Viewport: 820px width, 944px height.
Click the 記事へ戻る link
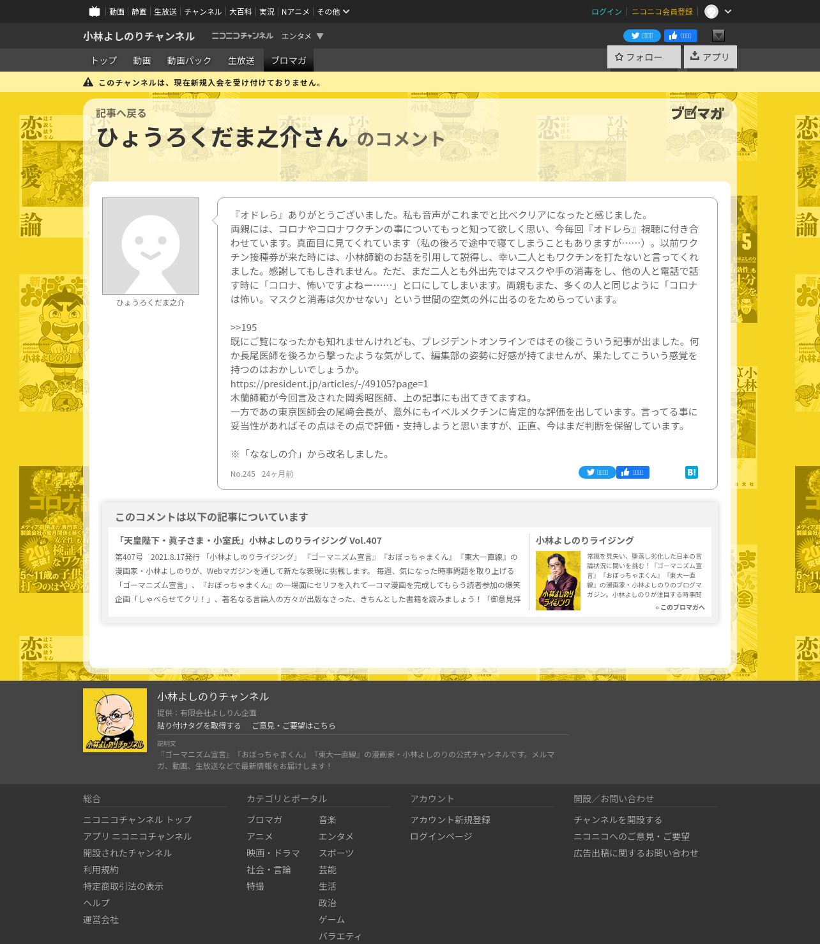coord(121,113)
